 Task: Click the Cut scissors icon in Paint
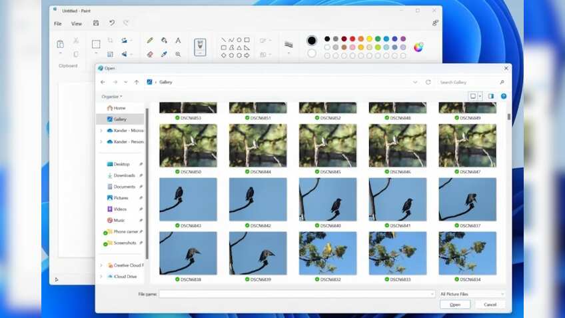76,41
